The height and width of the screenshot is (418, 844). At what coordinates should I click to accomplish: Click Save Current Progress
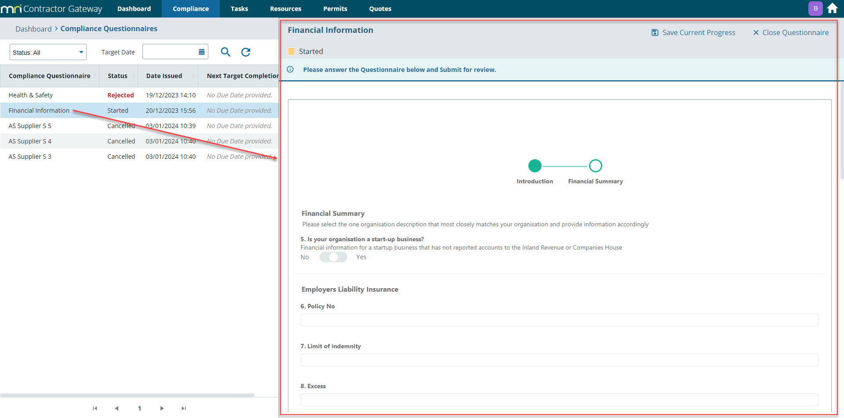click(x=693, y=32)
